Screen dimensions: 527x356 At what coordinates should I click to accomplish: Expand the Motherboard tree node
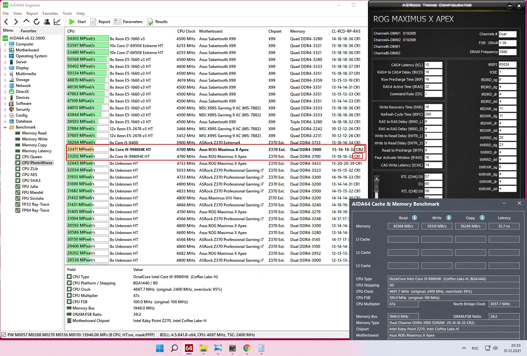[5, 50]
